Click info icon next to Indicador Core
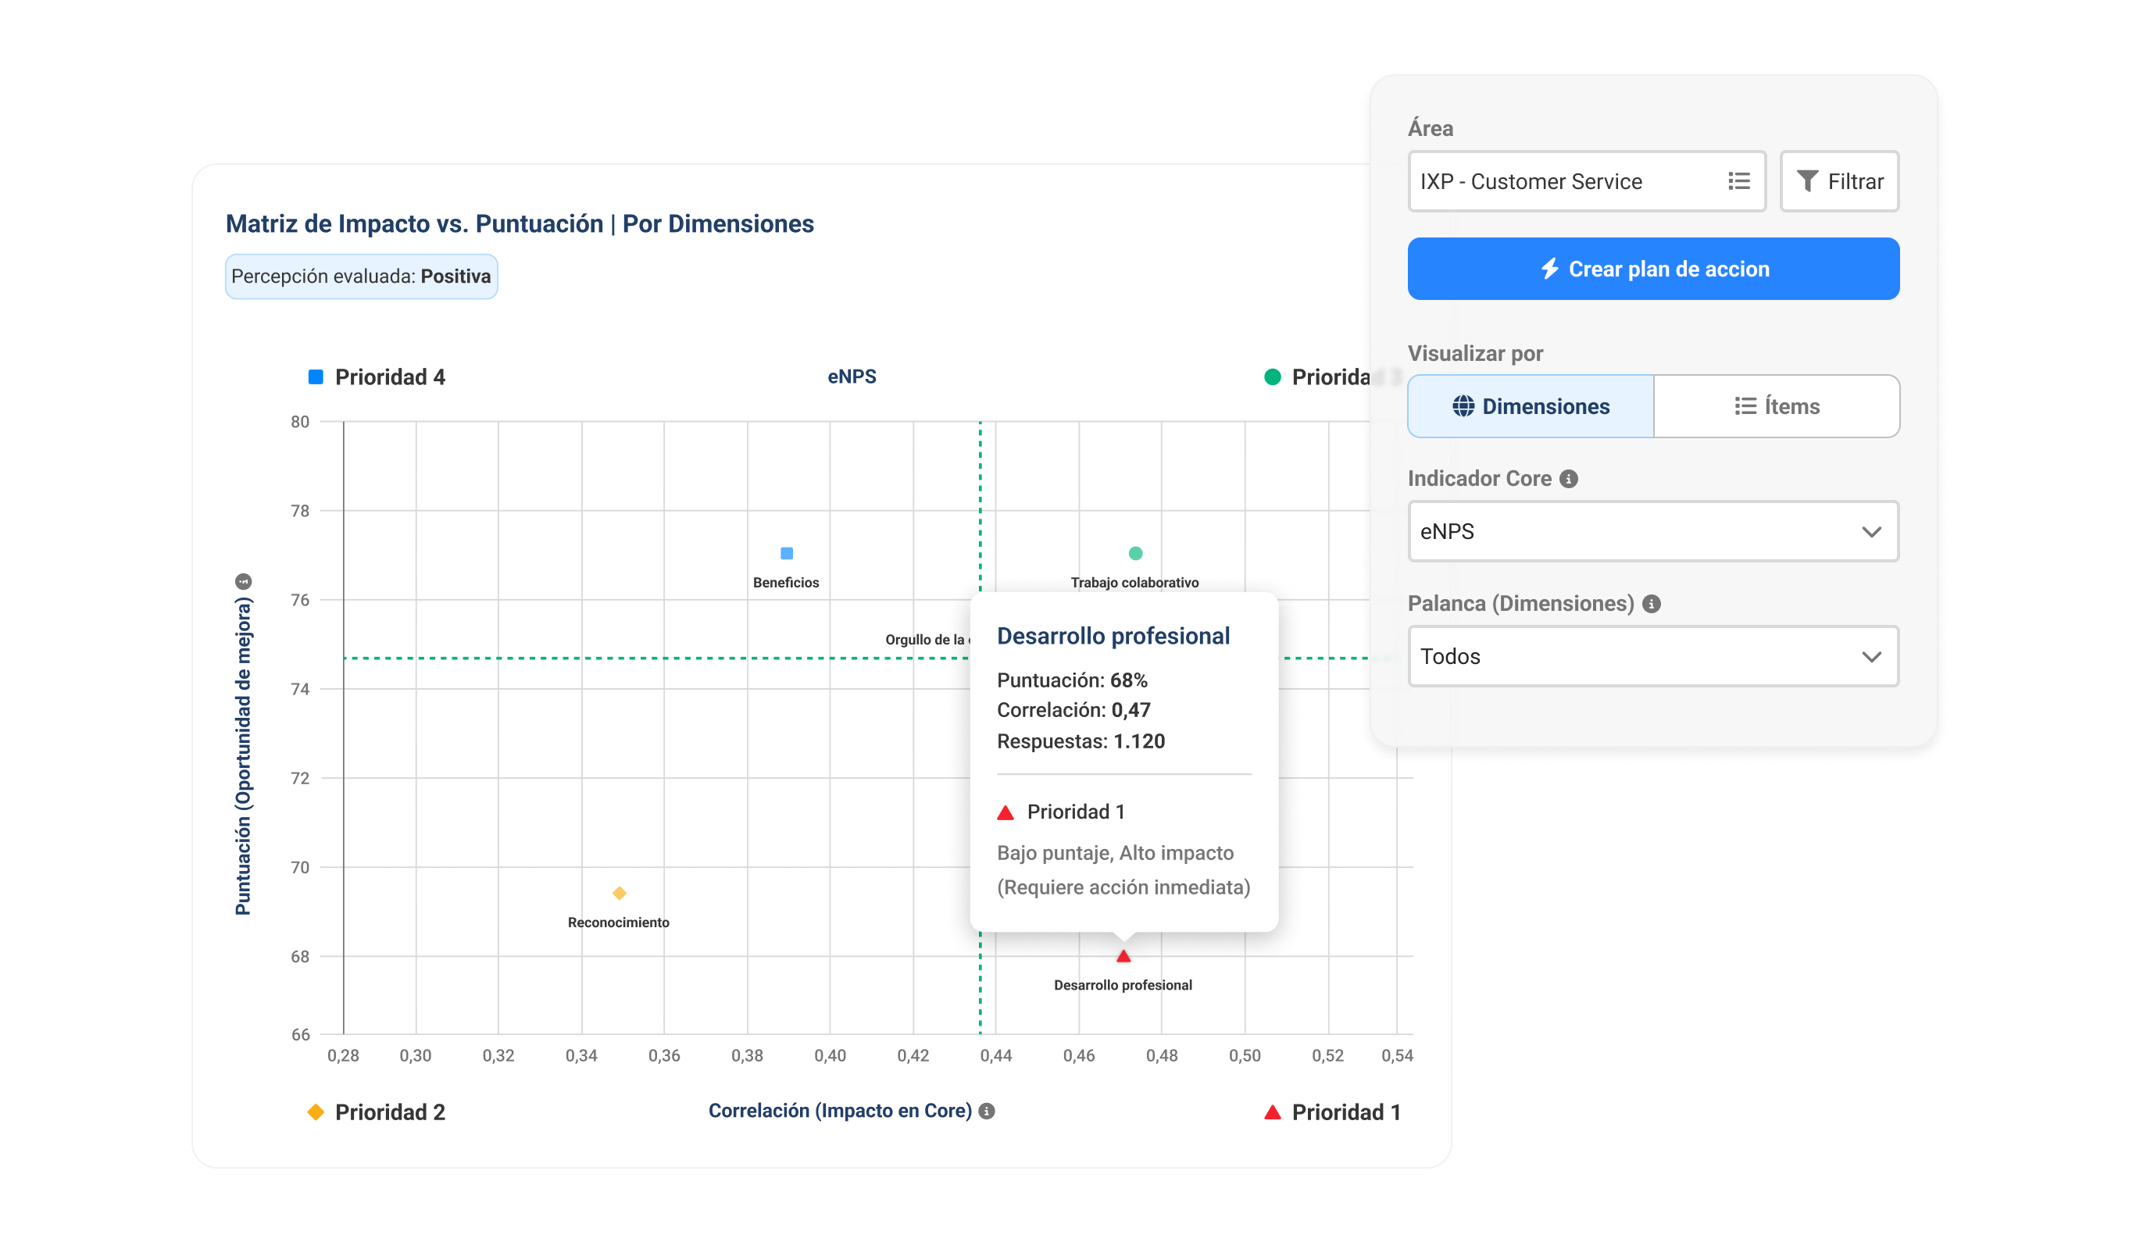2129x1242 pixels. [x=1568, y=479]
